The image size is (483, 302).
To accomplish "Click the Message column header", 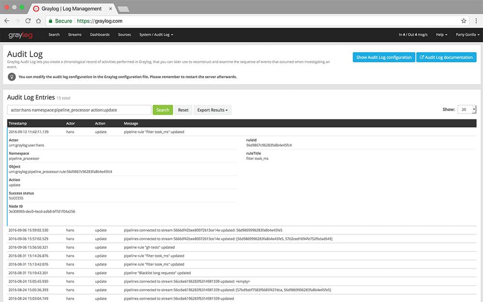I will [131, 123].
